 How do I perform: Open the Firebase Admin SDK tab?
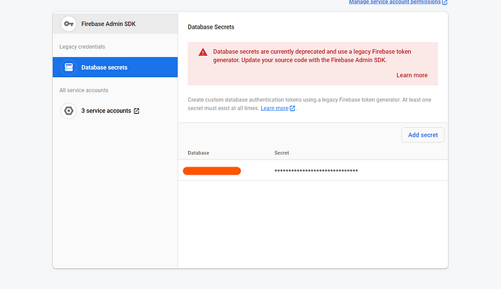[115, 24]
